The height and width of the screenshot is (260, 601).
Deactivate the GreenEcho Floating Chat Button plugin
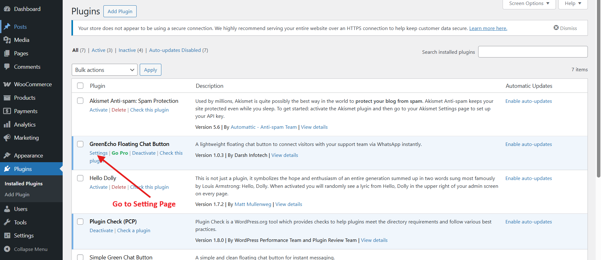point(144,153)
